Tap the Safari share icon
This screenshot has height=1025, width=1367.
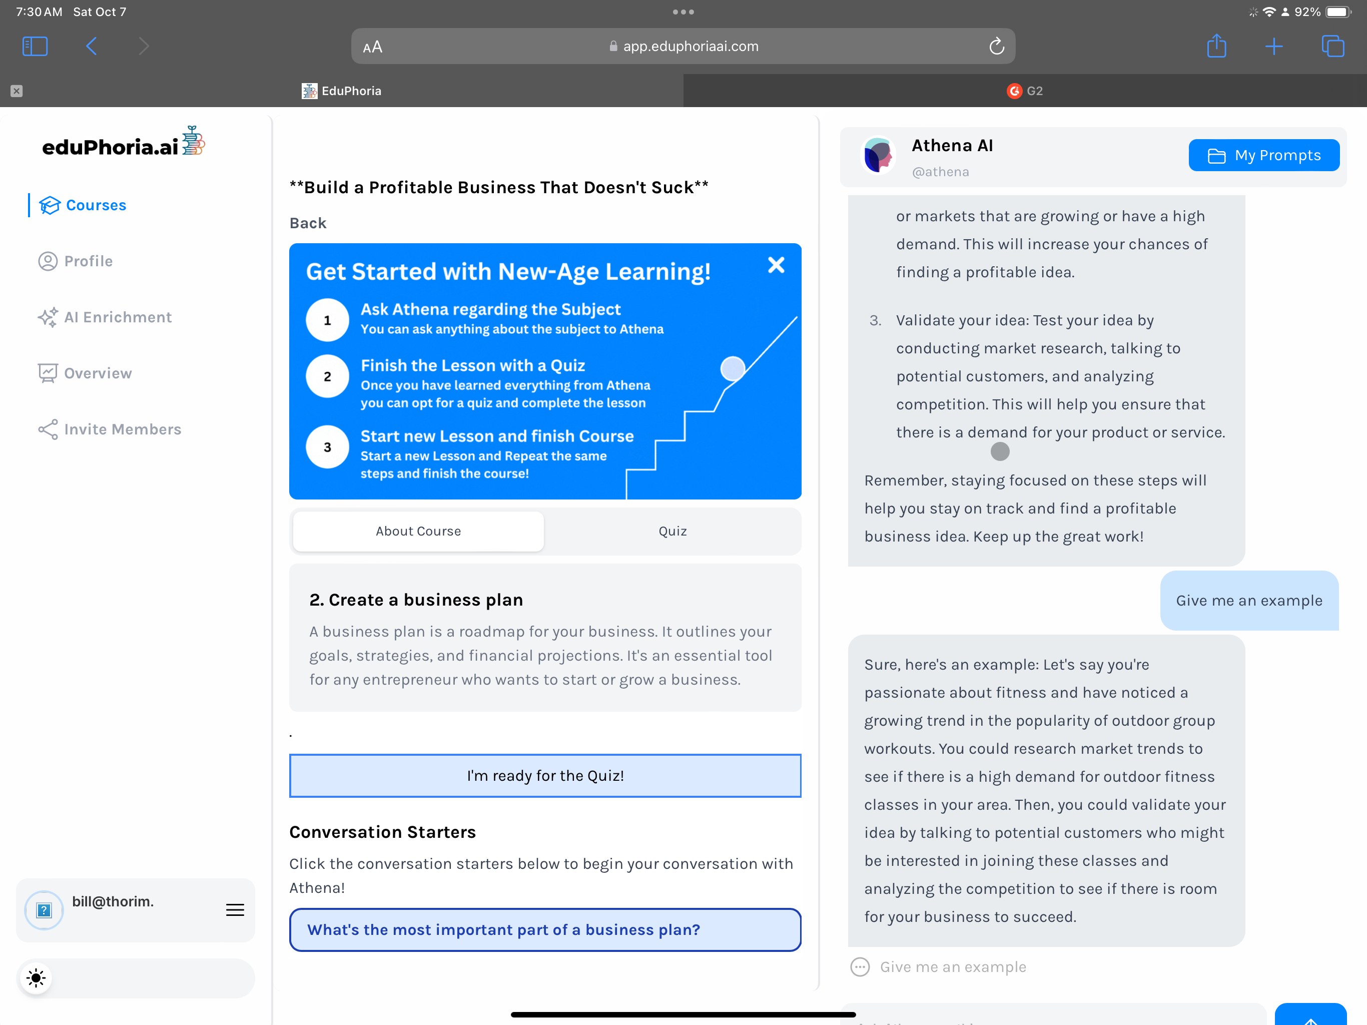[x=1216, y=47]
